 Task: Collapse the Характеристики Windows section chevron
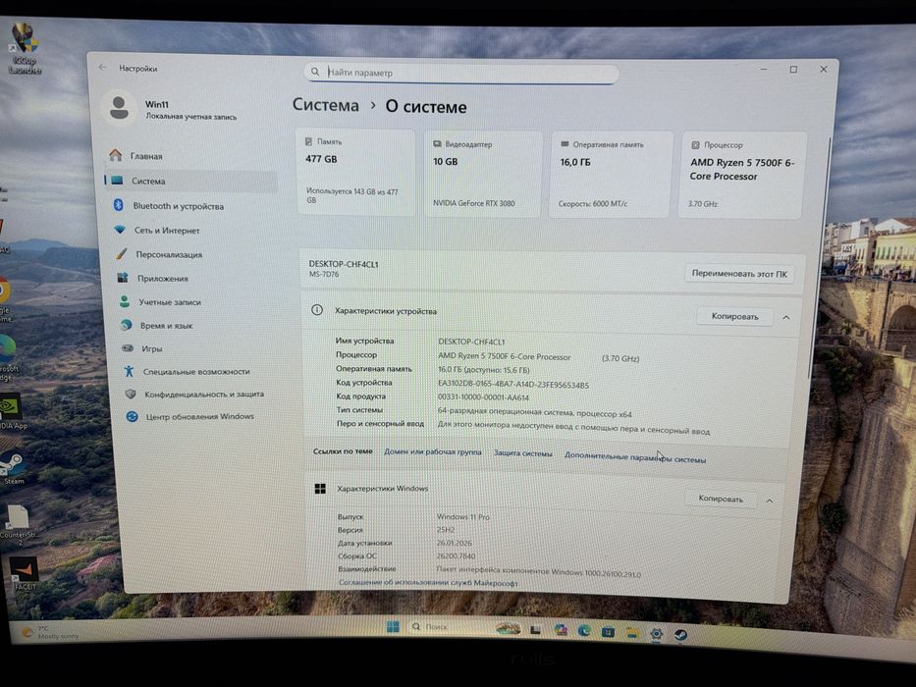(770, 501)
